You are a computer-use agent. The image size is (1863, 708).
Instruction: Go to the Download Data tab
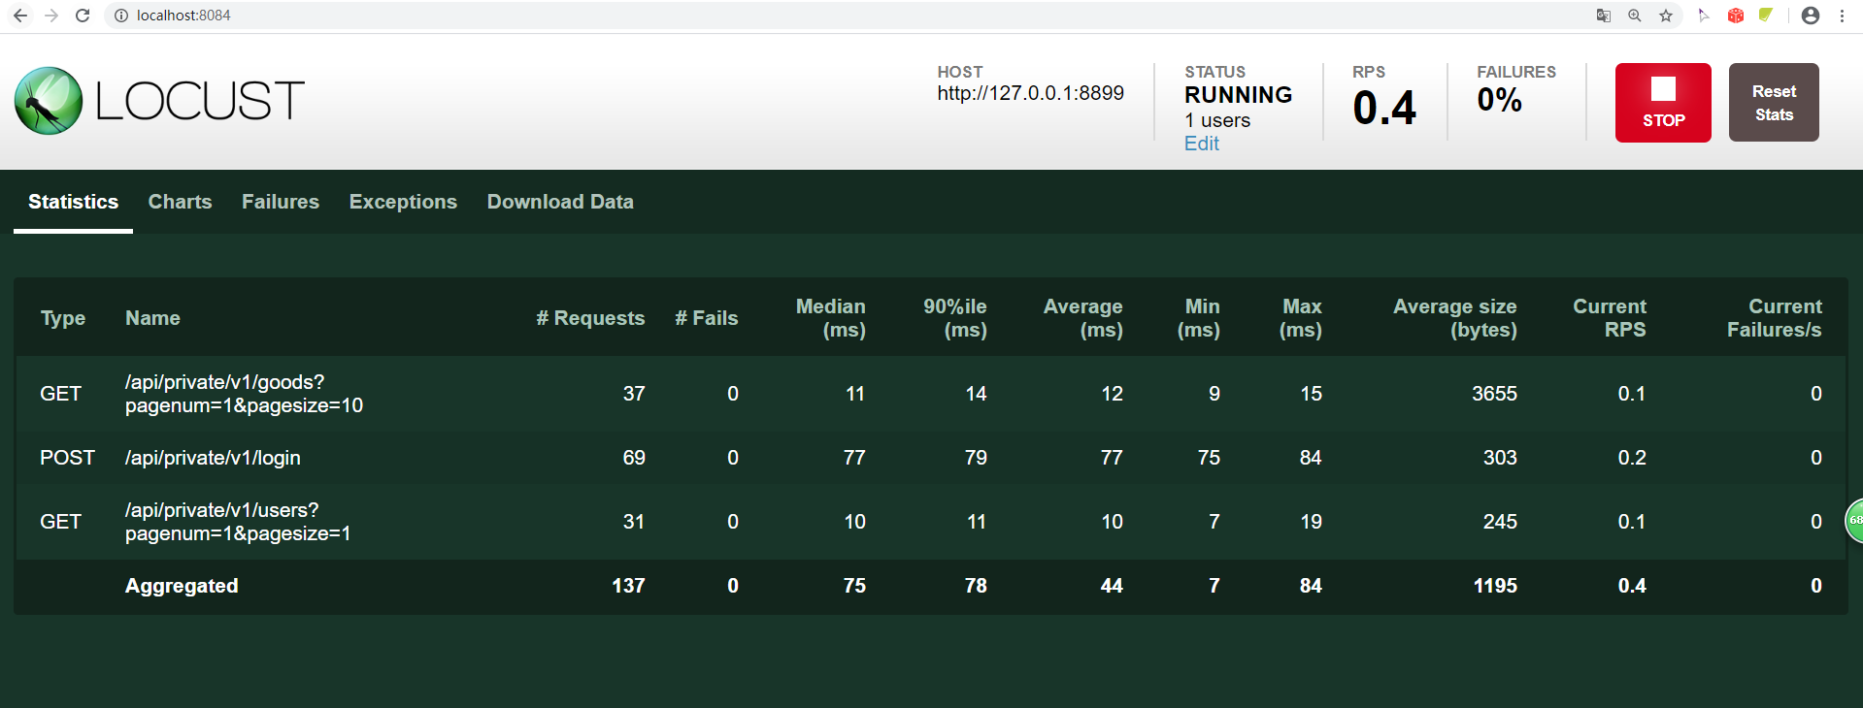coord(560,202)
